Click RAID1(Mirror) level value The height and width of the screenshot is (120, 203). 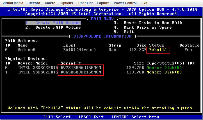[80, 50]
